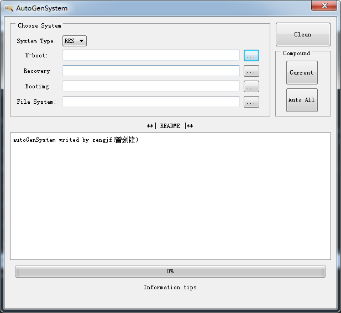Click the 'Choose System' group label

(x=39, y=25)
